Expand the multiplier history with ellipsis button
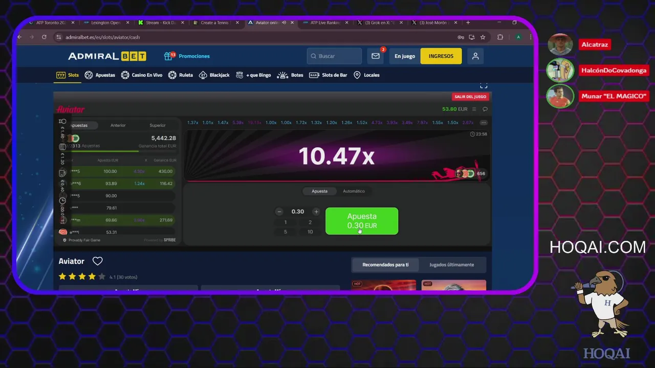655x368 pixels. coord(484,123)
